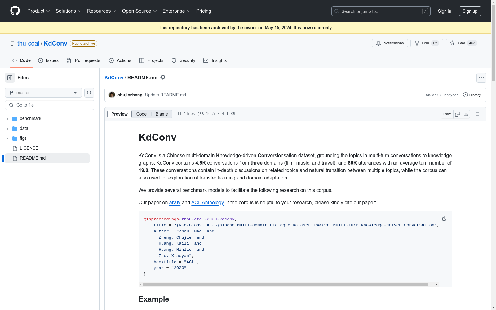Image resolution: width=496 pixels, height=310 pixels.
Task: Copy raw file contents
Action: (458, 114)
